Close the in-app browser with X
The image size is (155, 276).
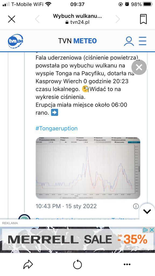click(12, 19)
